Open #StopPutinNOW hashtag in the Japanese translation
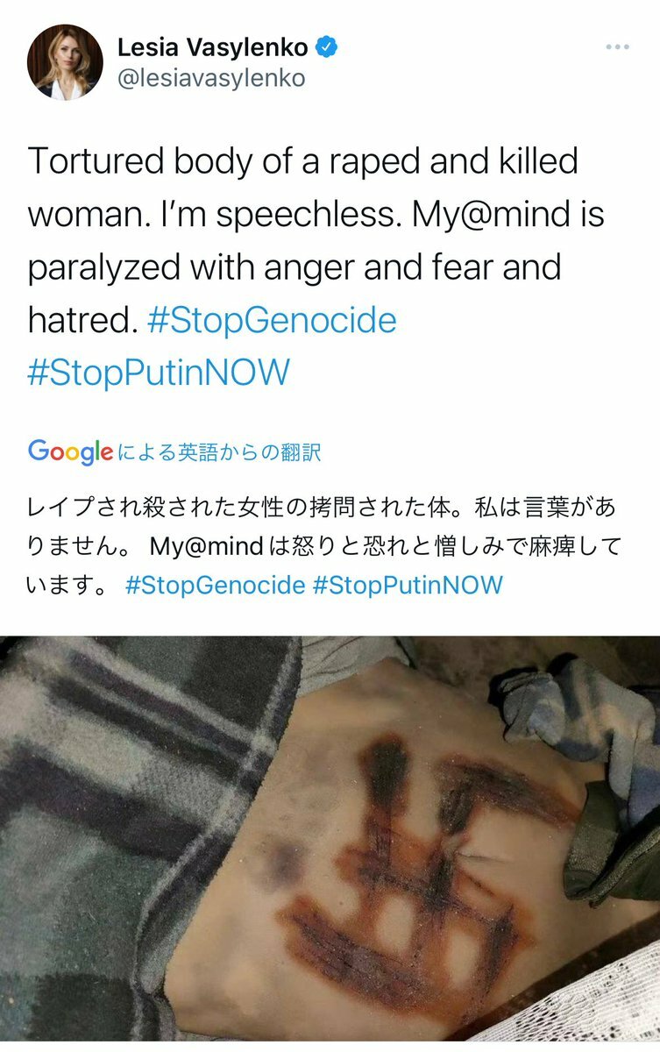The height and width of the screenshot is (1052, 660). click(408, 584)
